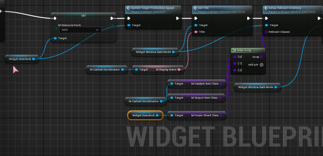Select the Setup Relevant Inventory node header
Viewport: 323px width, 156px height.
tap(293, 10)
